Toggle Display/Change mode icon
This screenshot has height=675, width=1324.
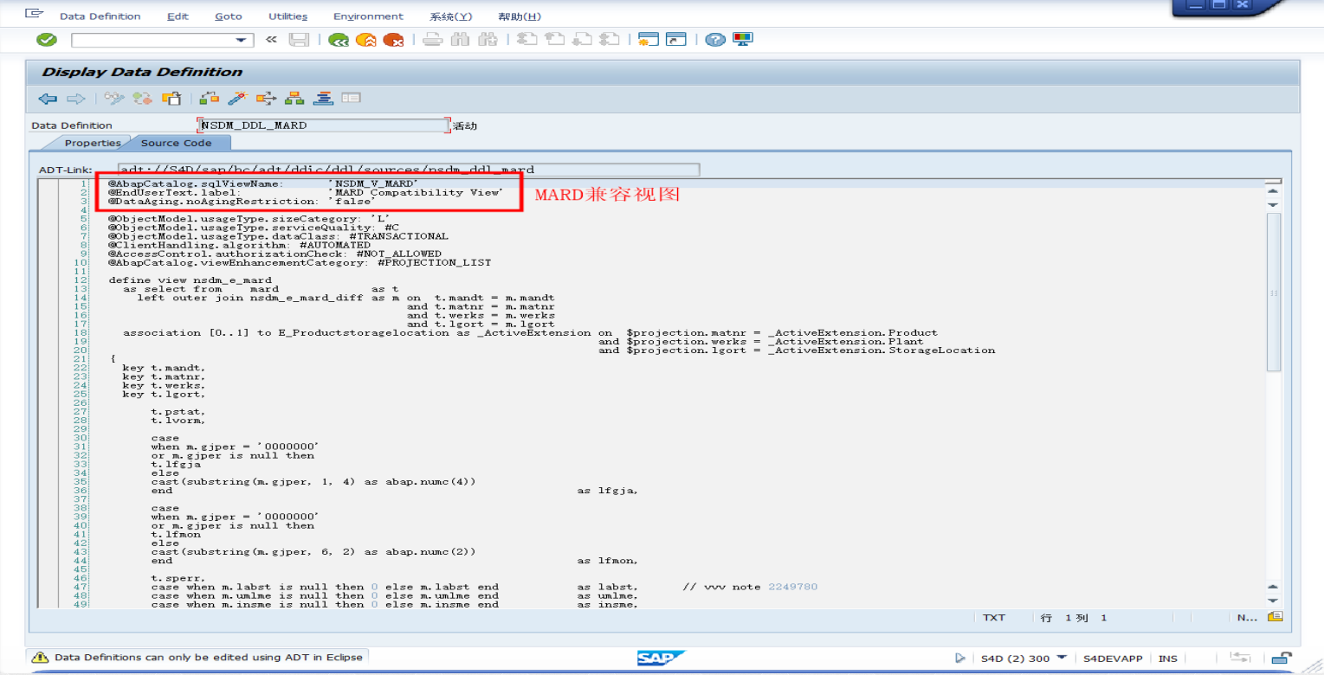(113, 99)
